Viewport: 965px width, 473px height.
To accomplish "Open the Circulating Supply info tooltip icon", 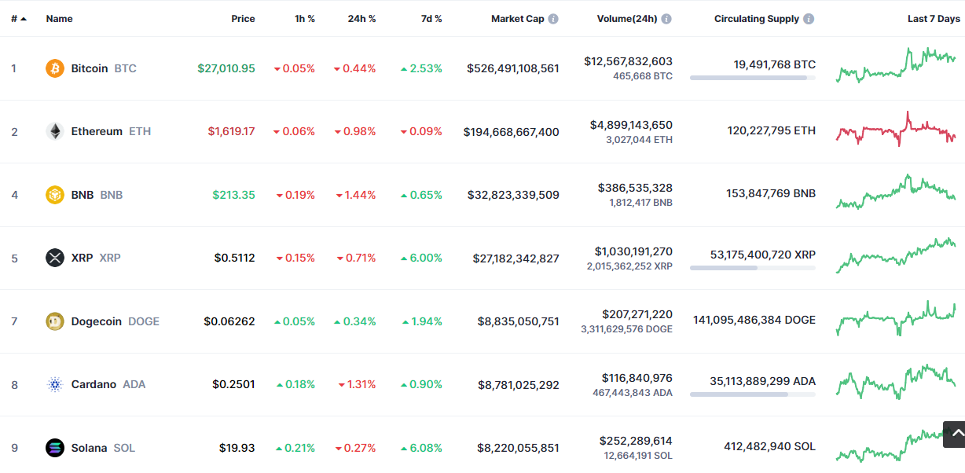I will coord(809,19).
